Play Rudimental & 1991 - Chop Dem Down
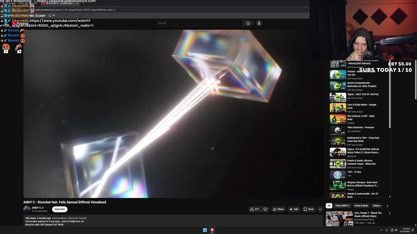Viewport: 417px width, 234px height. pos(338,141)
